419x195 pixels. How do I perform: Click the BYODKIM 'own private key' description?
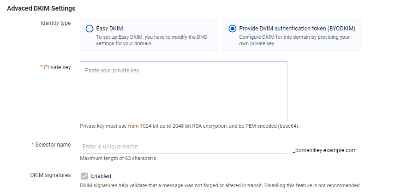coord(294,40)
